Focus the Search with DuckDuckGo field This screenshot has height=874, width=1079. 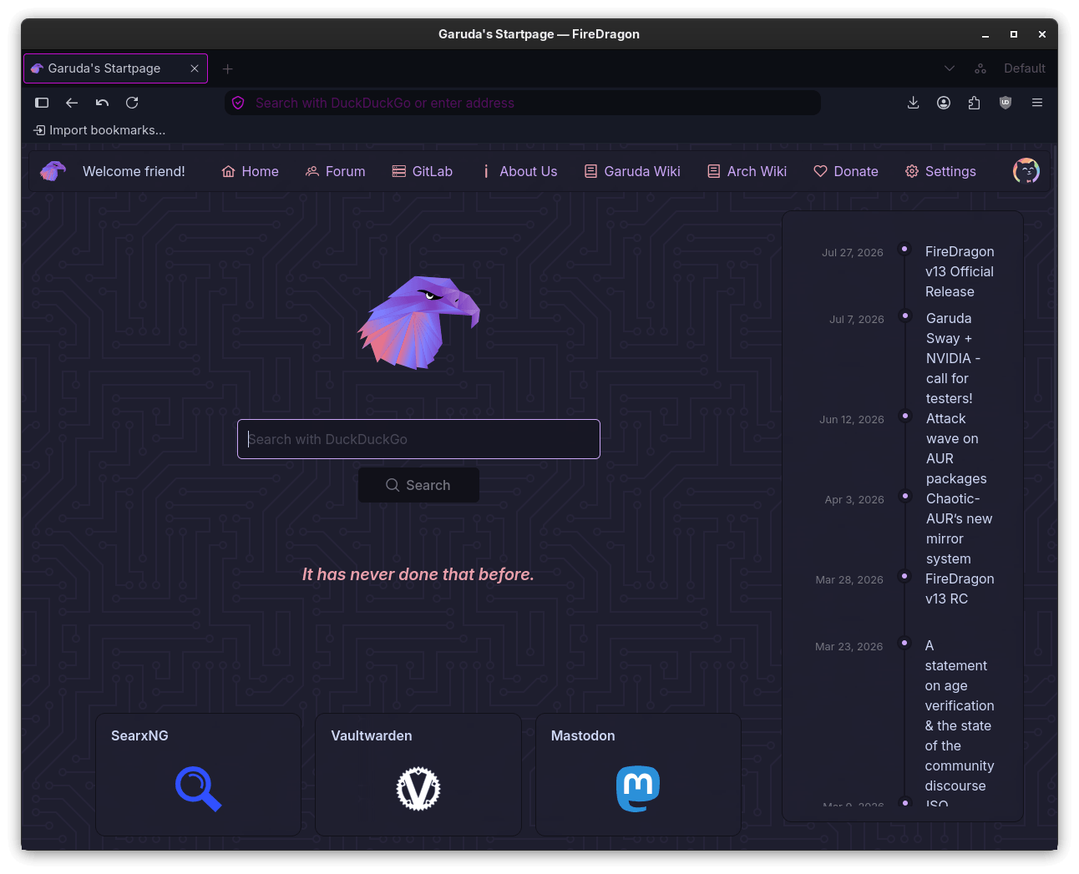click(418, 439)
